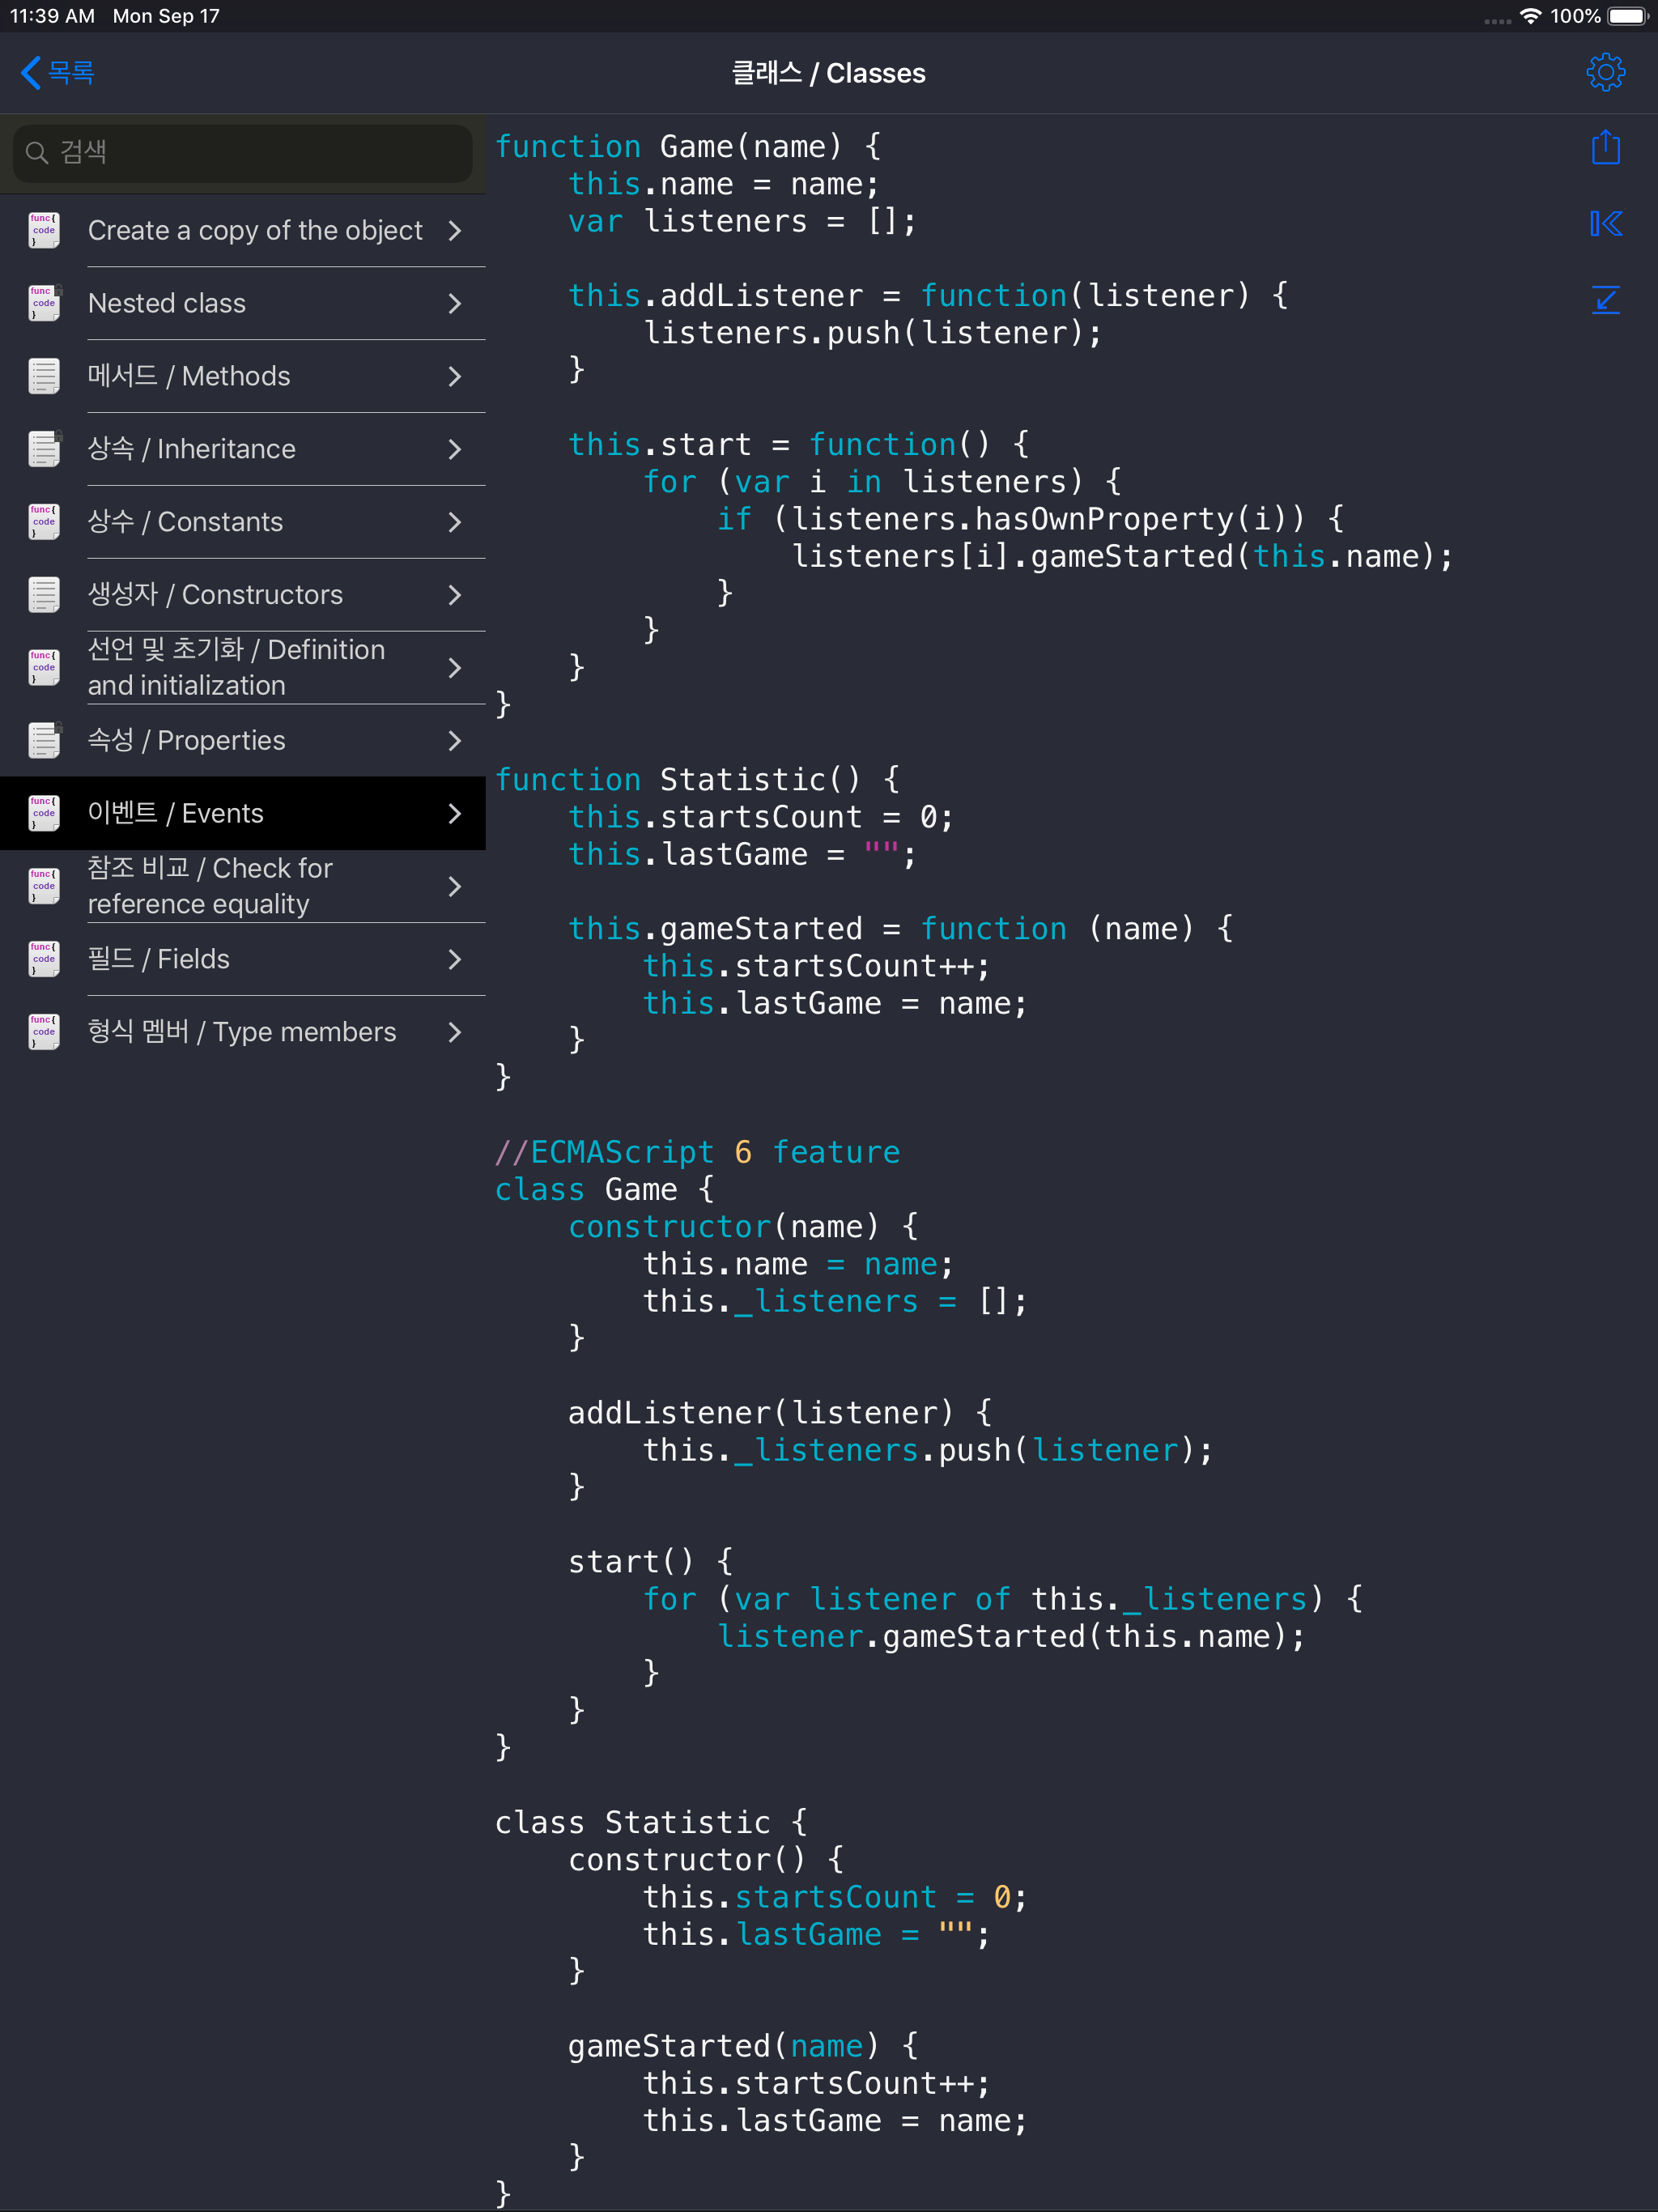
Task: Select the Events list item
Action: 243,813
